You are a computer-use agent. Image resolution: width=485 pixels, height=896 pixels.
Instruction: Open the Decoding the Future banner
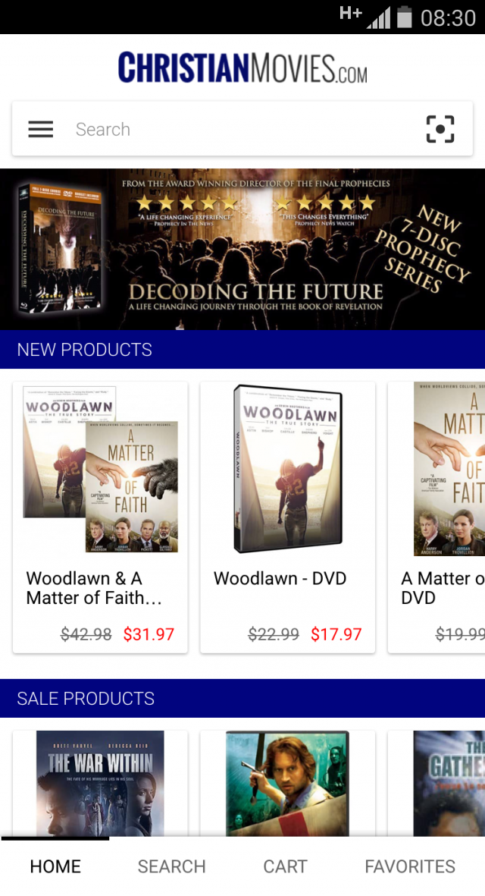[x=242, y=249]
